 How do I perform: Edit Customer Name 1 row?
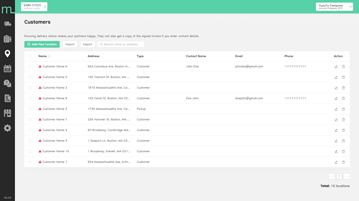[336, 162]
